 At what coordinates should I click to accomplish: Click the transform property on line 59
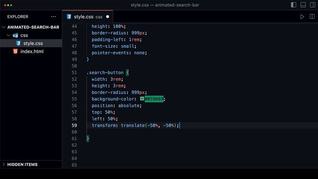(x=103, y=125)
